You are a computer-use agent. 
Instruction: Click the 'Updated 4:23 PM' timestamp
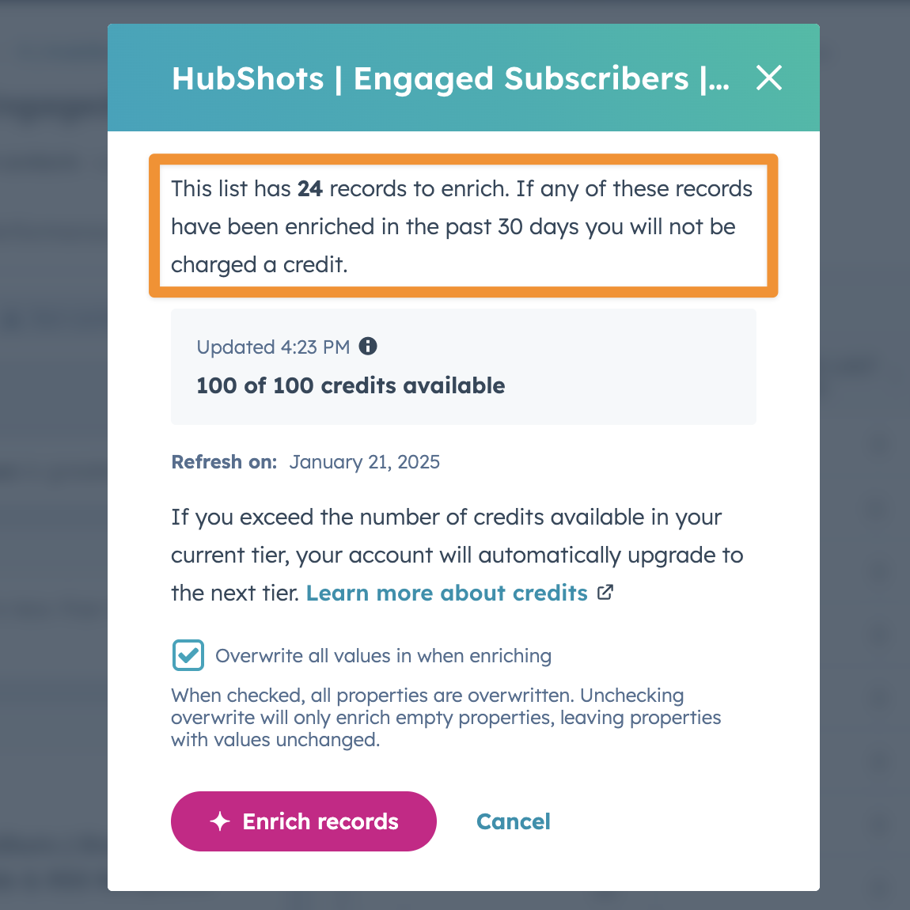[x=273, y=347]
